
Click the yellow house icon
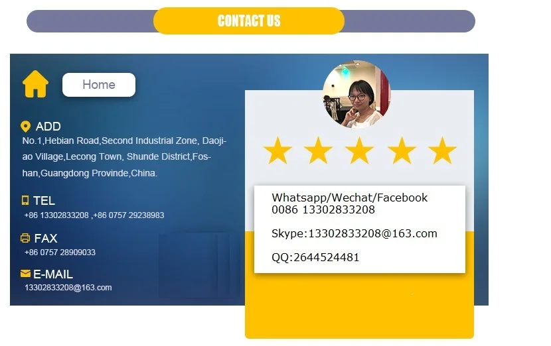pos(35,84)
